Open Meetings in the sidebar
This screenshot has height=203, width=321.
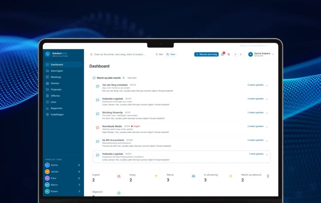63,77
